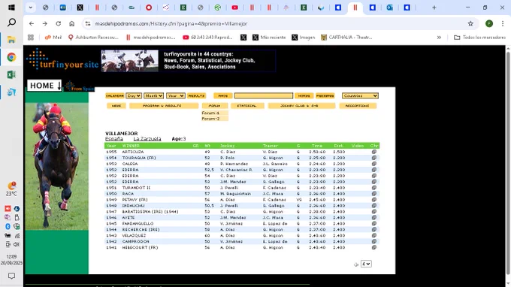The height and width of the screenshot is (287, 511).
Task: View site information icon in address bar
Action: point(88,23)
